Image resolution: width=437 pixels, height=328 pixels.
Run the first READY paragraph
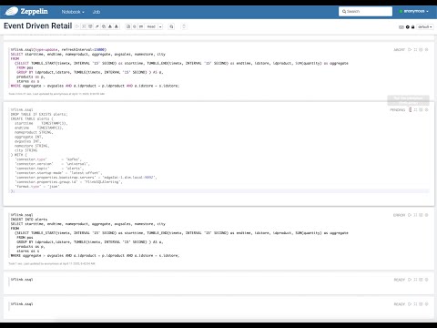(410, 280)
